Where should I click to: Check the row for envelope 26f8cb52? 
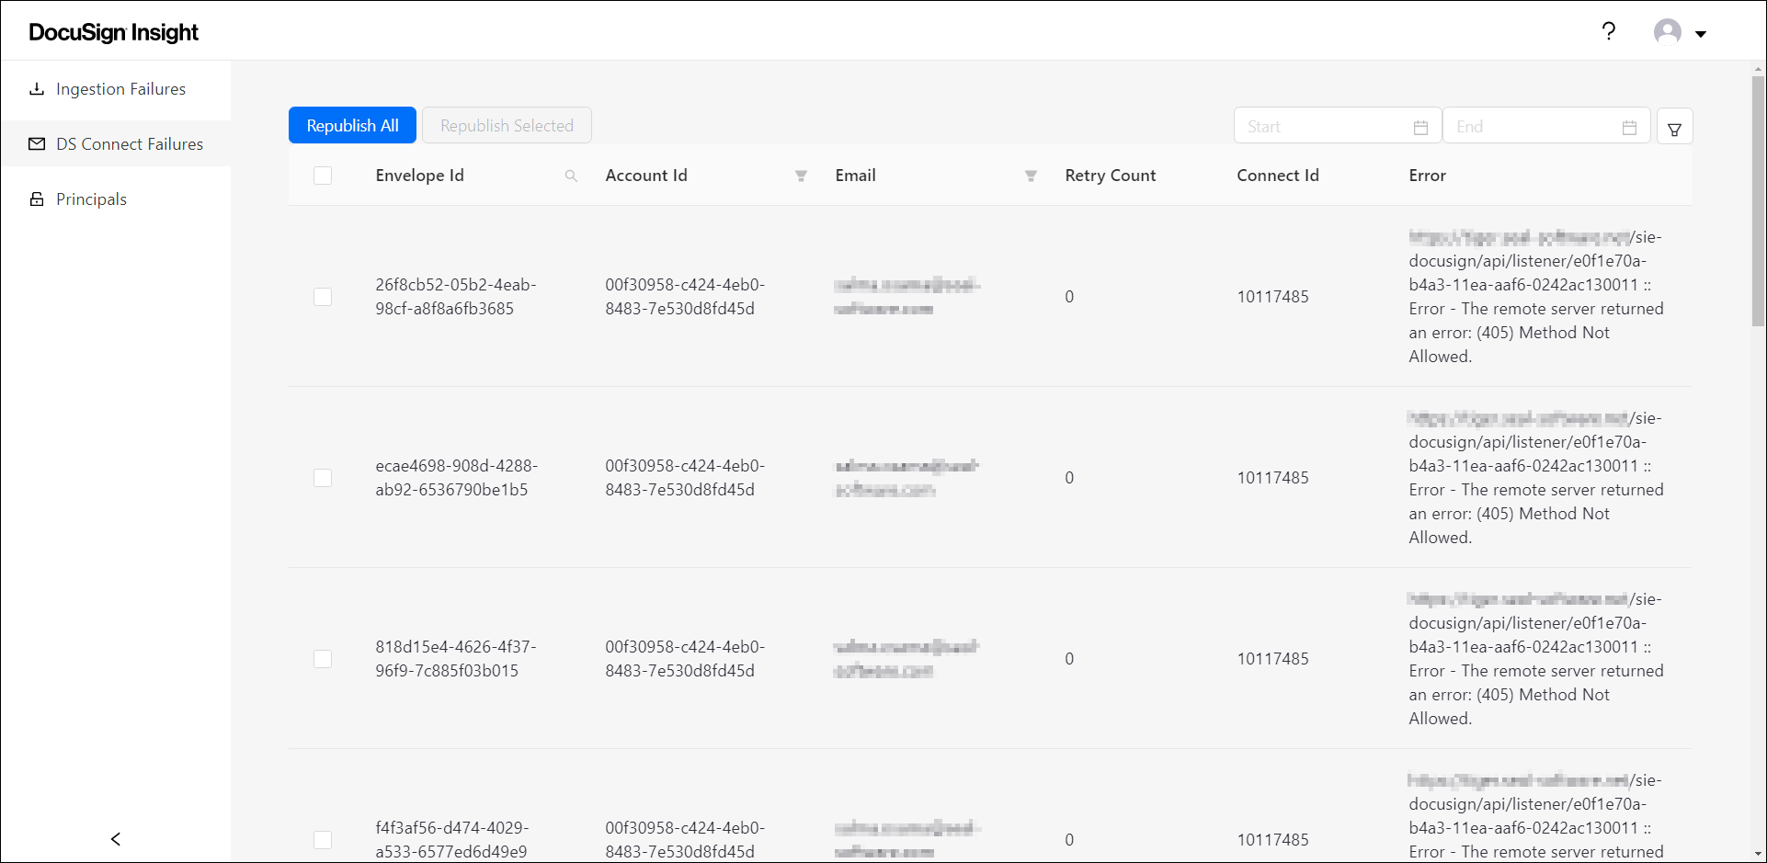(x=323, y=297)
